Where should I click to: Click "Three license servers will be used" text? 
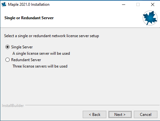tap(40, 66)
